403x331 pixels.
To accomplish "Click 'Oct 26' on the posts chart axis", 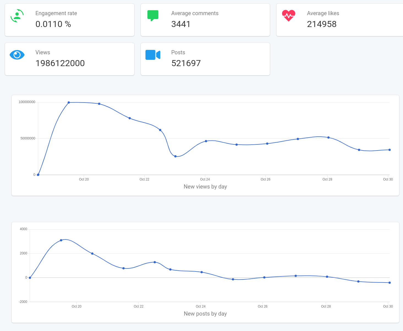I will [263, 306].
